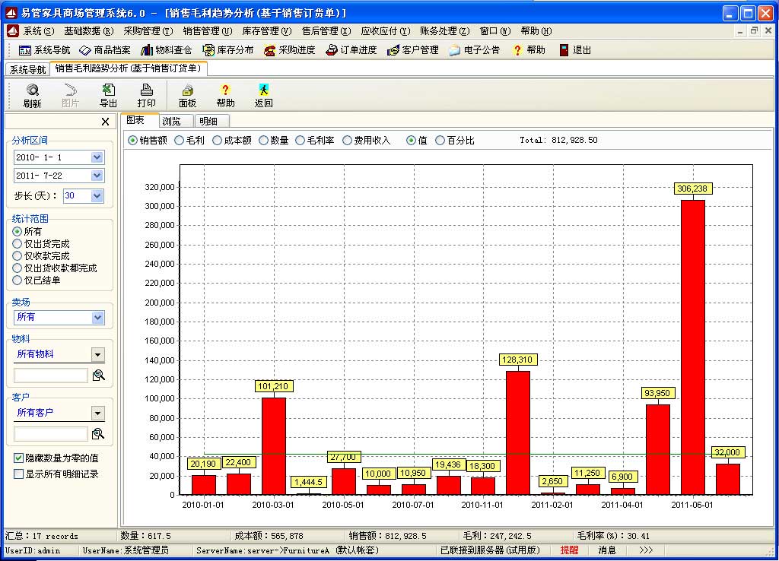Open the 步长 step days dropdown

[97, 196]
